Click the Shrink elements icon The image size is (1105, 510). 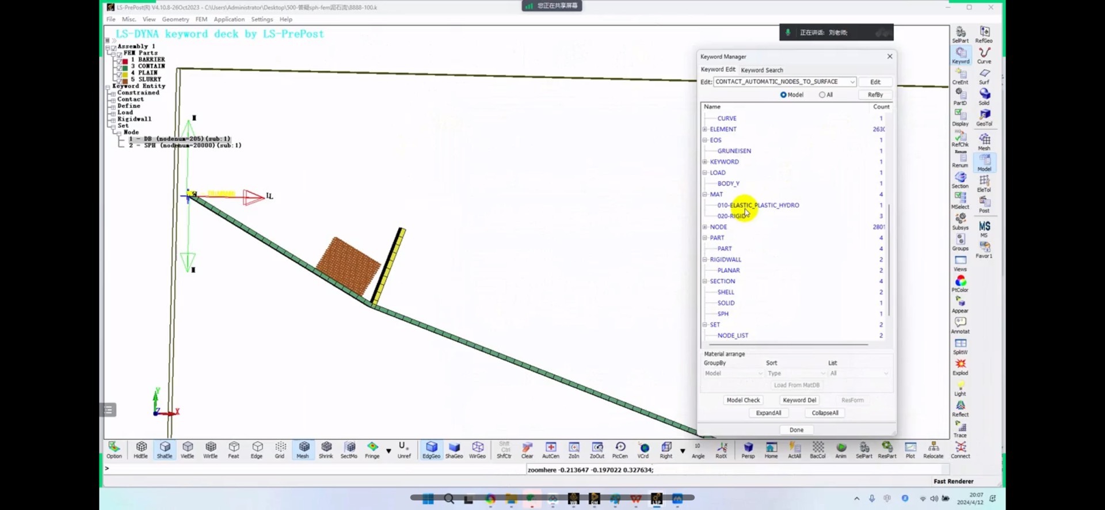click(326, 450)
